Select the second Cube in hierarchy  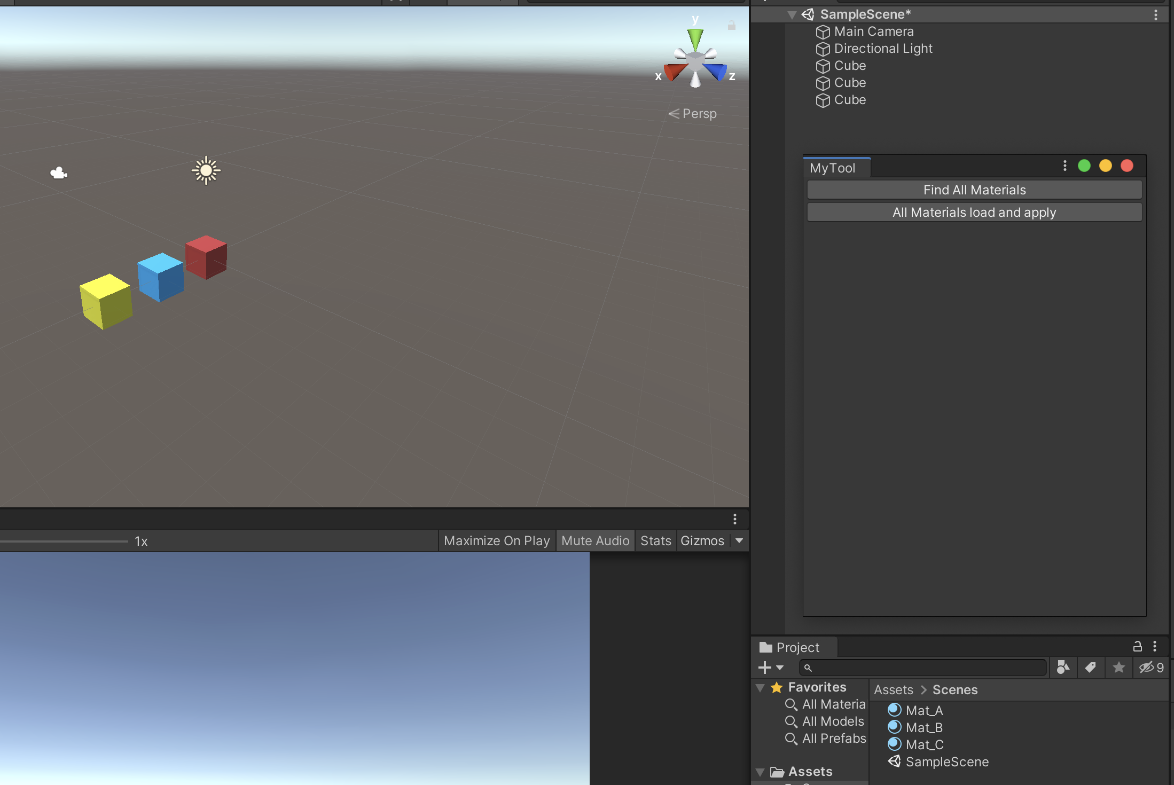[x=850, y=83]
